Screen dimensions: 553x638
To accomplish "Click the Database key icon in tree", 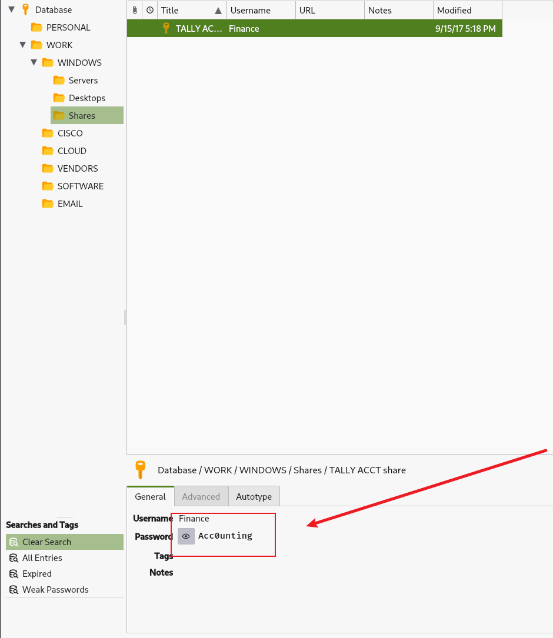I will pyautogui.click(x=25, y=9).
